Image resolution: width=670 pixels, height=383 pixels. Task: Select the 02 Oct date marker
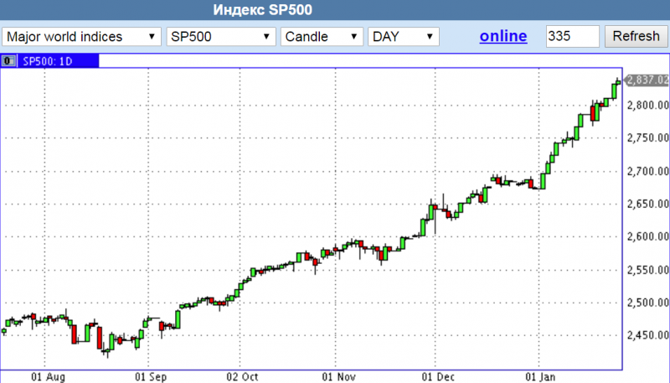pos(244,376)
